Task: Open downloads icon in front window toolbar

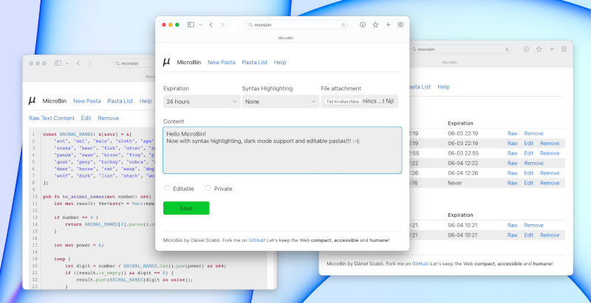Action: (x=363, y=25)
